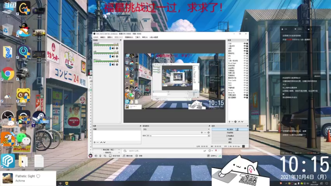Adjust the middle mixer channel volume slider handle
The height and width of the screenshot is (186, 331).
tap(110, 57)
